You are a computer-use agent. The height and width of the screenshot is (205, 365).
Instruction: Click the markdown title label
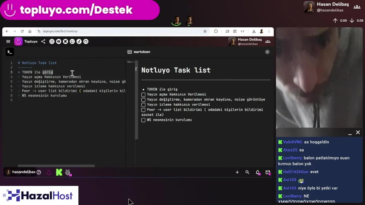pos(139,52)
